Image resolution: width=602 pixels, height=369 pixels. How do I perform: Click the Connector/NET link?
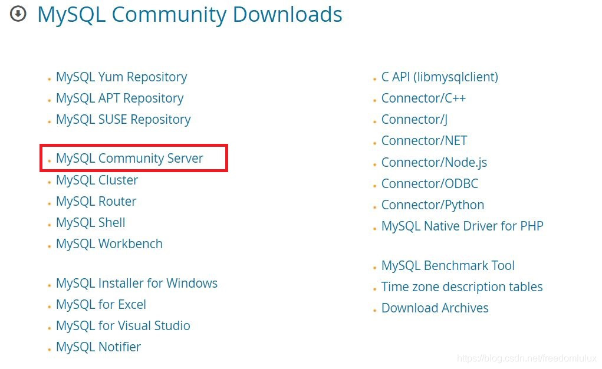click(425, 140)
